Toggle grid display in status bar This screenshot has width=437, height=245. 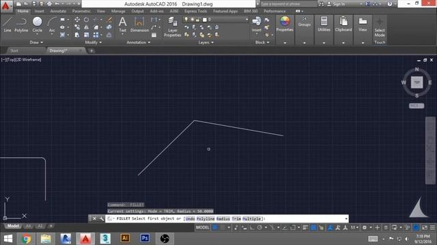pos(215,227)
